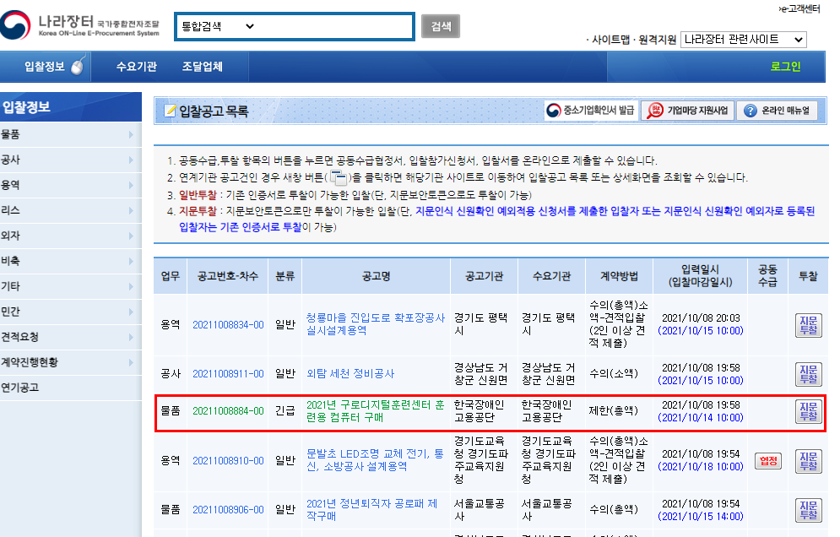Open bid number 20211008906-00
The image size is (840, 537).
(228, 510)
